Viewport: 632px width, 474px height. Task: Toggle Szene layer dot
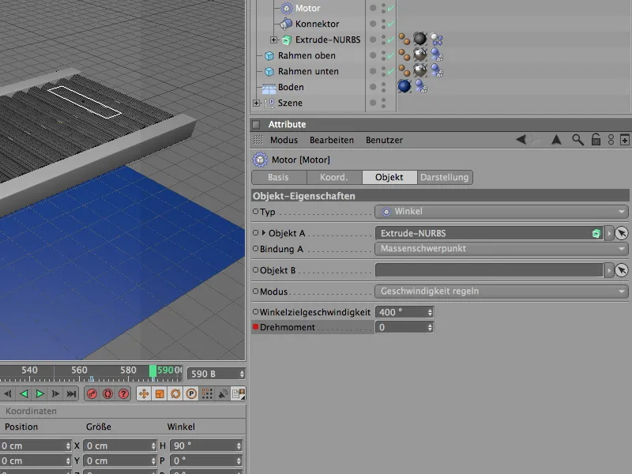373,103
